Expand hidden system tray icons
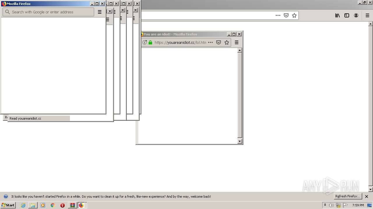The height and width of the screenshot is (209, 373). point(325,205)
